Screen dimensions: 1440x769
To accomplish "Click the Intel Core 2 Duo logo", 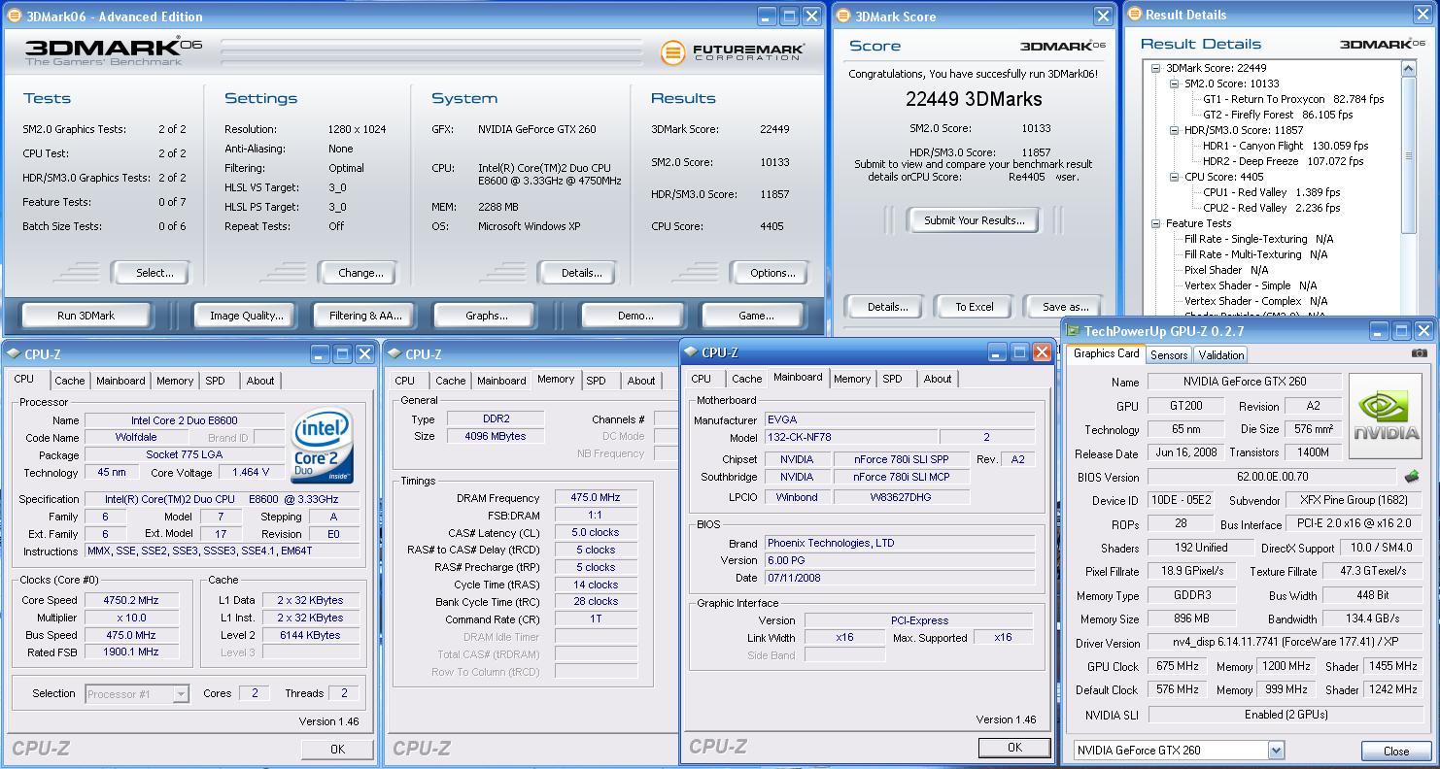I will [x=322, y=446].
